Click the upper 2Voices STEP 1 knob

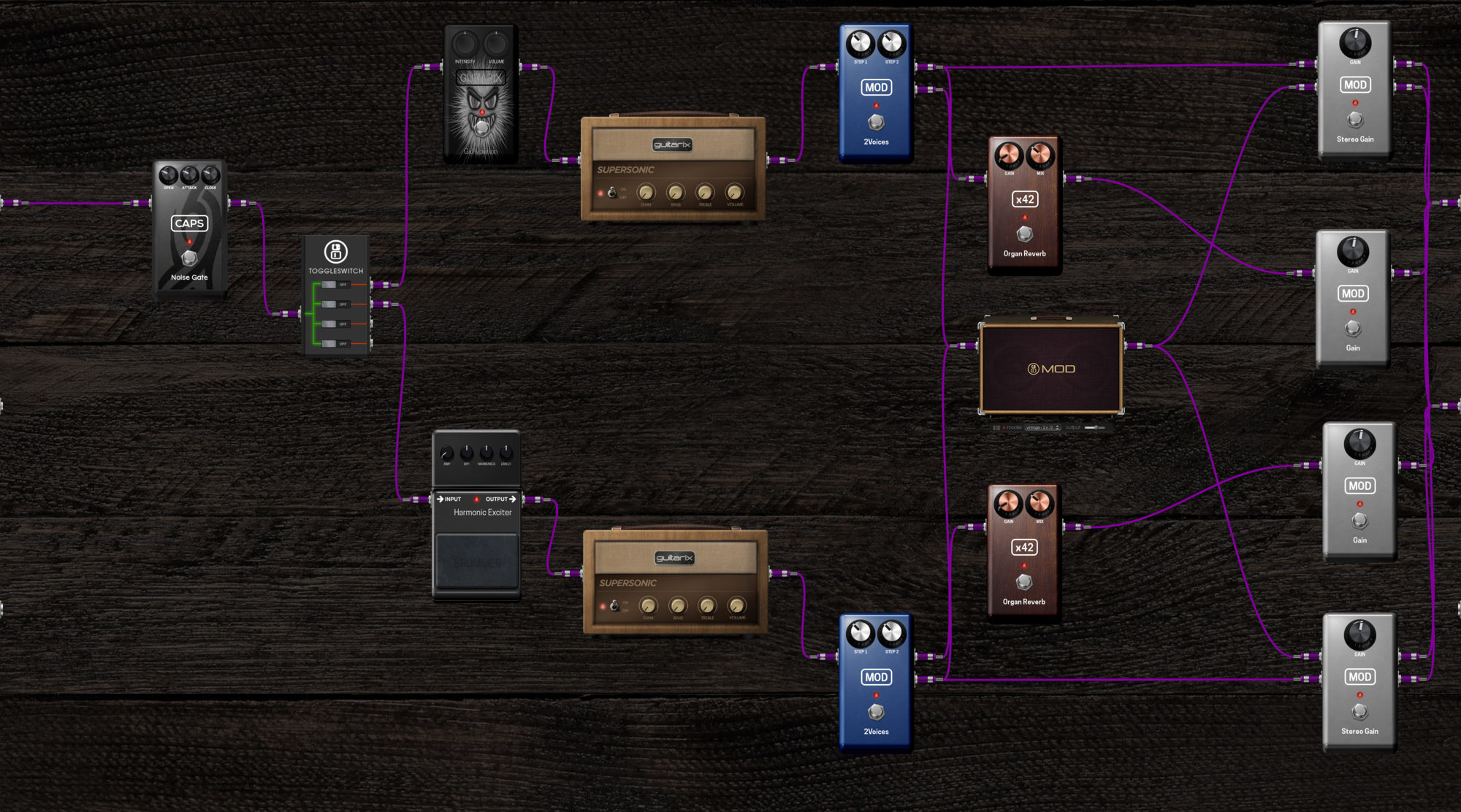[x=861, y=44]
